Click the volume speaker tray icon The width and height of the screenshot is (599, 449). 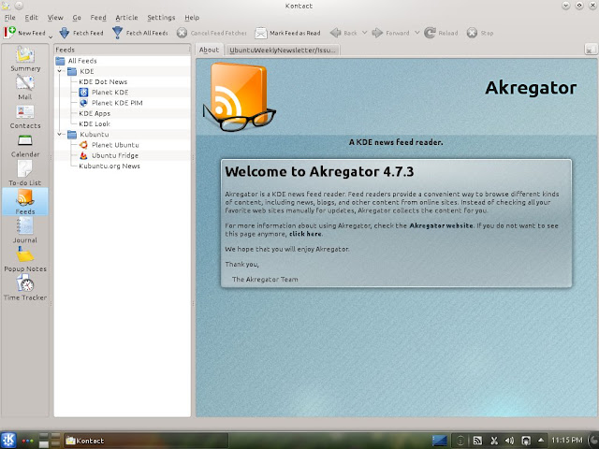[x=509, y=441]
